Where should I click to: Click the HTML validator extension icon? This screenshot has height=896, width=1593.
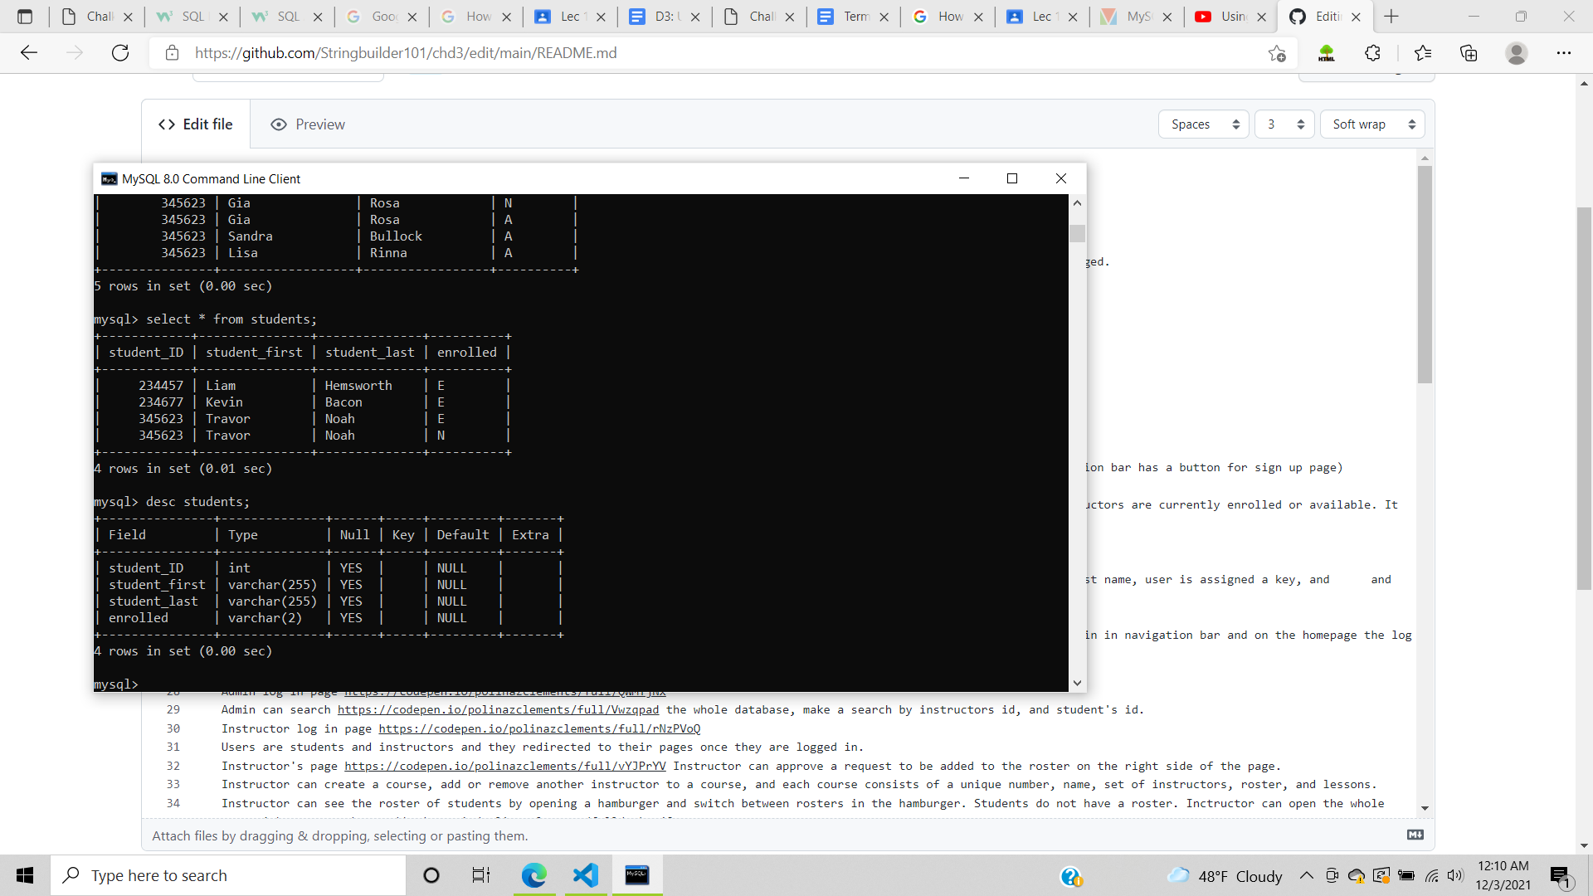(x=1327, y=52)
